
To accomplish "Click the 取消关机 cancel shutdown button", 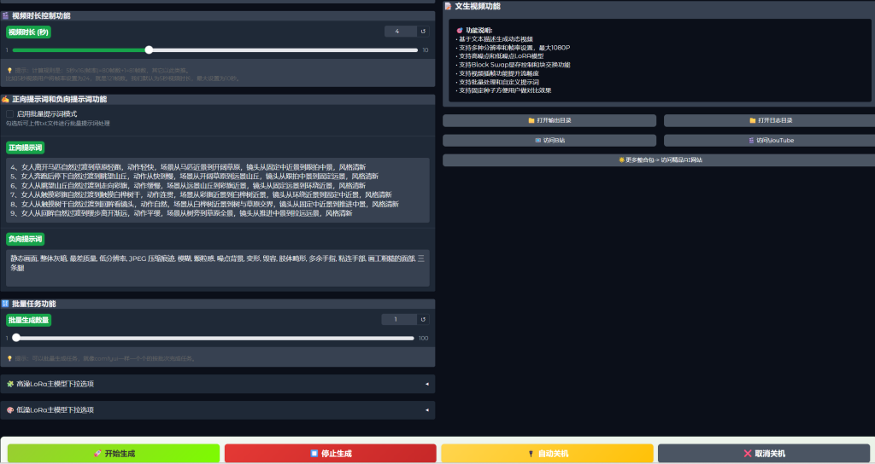I will [764, 454].
